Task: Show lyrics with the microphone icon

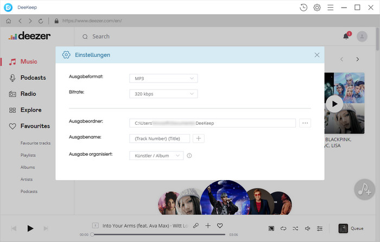Action: (x=196, y=226)
